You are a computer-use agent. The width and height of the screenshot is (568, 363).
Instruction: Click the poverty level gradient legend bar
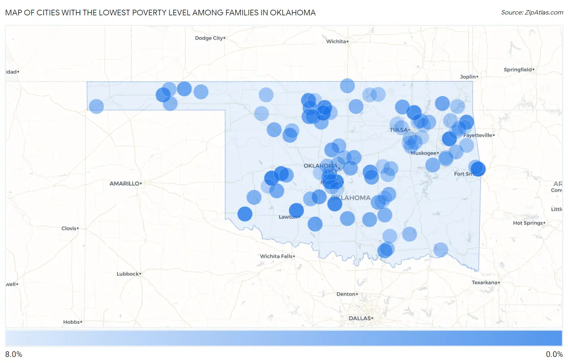pyautogui.click(x=284, y=338)
